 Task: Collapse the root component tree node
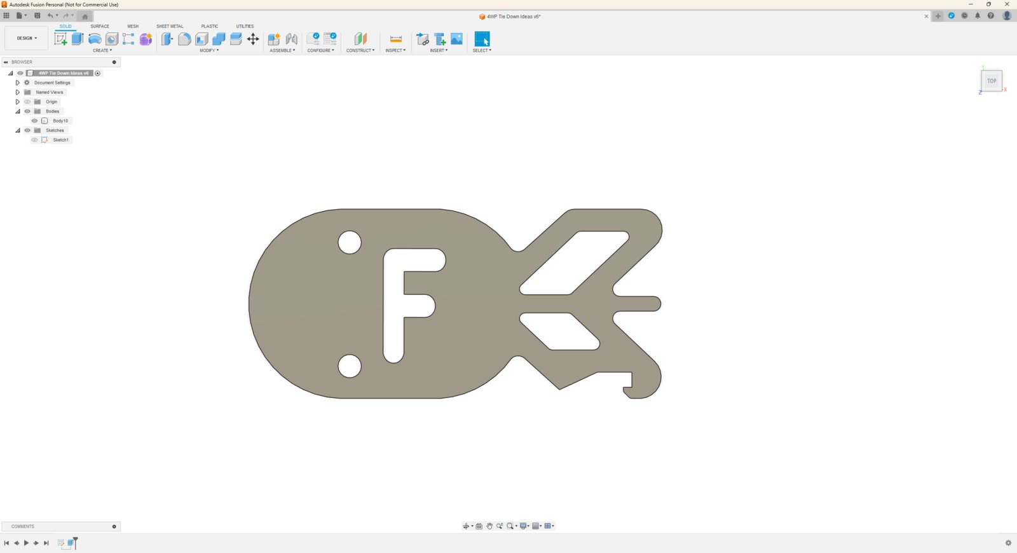(10, 73)
